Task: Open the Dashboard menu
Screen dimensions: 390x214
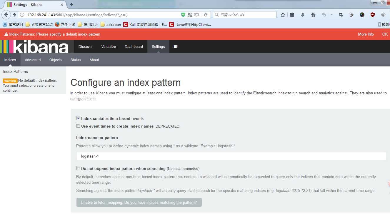Action: pos(134,47)
